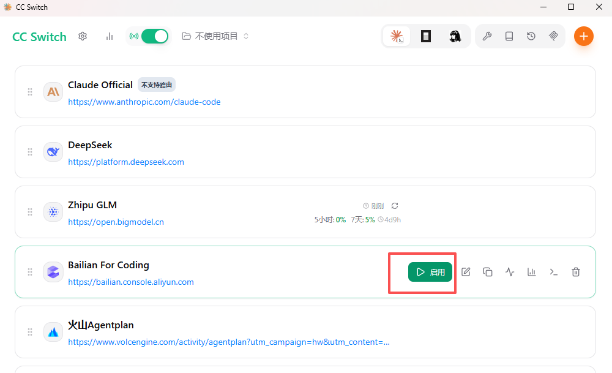Screen dimensions: 612x373
Task: Toggle the green proxy switch off
Action: (155, 36)
